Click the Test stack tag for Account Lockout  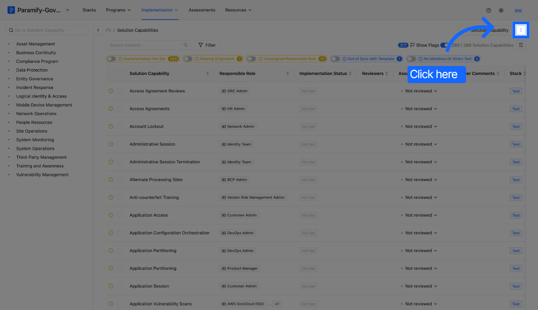tap(516, 127)
